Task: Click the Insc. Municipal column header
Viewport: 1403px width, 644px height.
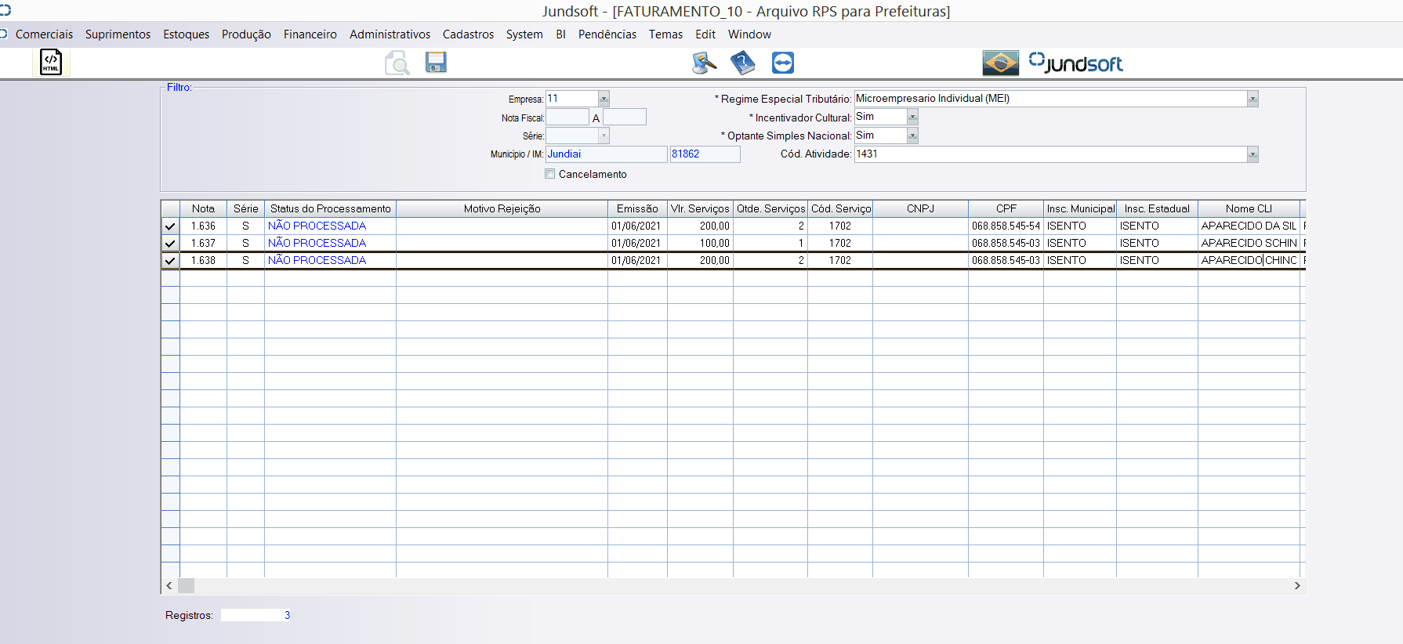Action: pyautogui.click(x=1080, y=208)
